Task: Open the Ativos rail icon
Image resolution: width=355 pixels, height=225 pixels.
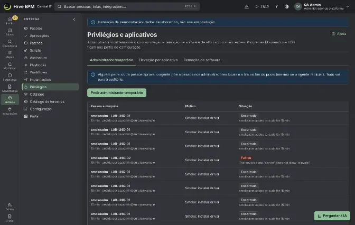Action: pyautogui.click(x=10, y=32)
